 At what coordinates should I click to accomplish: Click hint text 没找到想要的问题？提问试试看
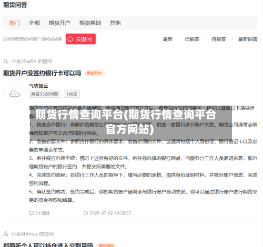tap(33, 39)
